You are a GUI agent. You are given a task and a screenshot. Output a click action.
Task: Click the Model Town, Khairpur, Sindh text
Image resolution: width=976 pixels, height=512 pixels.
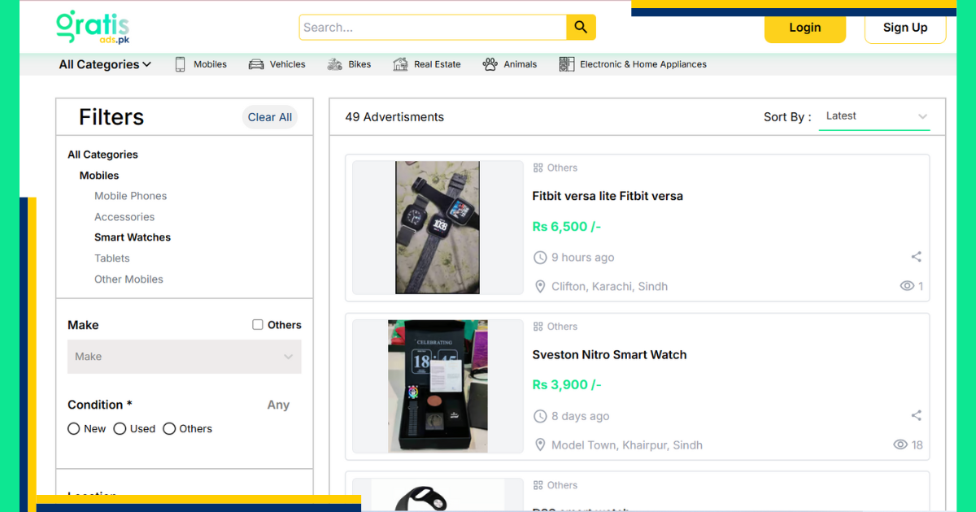[x=627, y=445]
